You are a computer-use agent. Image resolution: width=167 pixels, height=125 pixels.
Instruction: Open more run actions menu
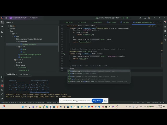[x=131, y=18]
